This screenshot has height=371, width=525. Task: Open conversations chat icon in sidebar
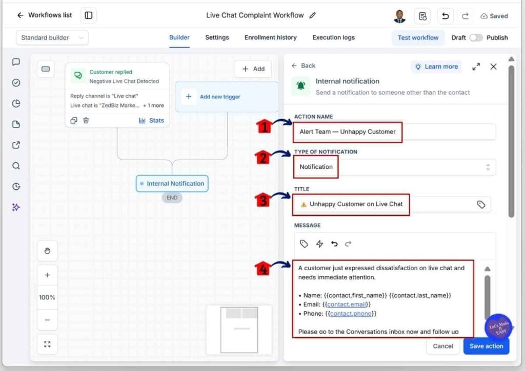coord(16,62)
